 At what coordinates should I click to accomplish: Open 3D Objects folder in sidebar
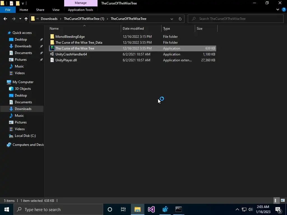tap(23, 89)
